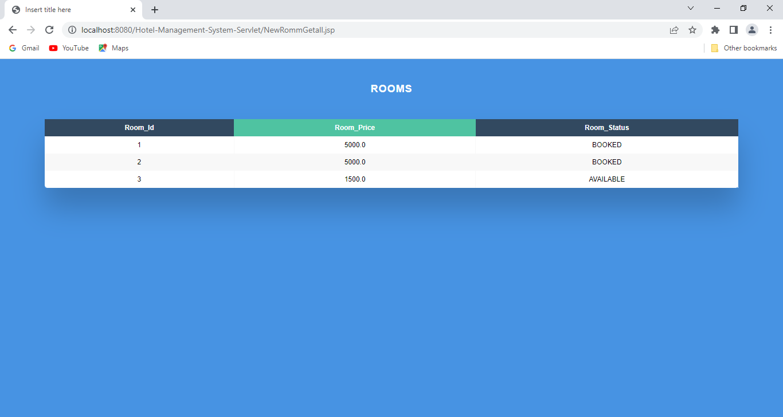Select the Room_Id cell showing 2
Viewport: 783px width, 417px height.
tap(139, 162)
